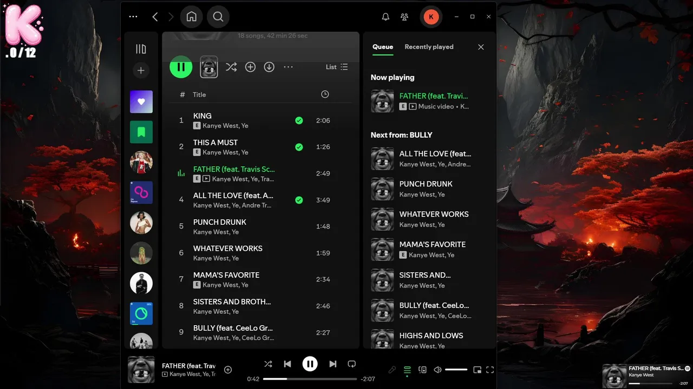
Task: Open the Friend Activity icon
Action: pos(404,17)
